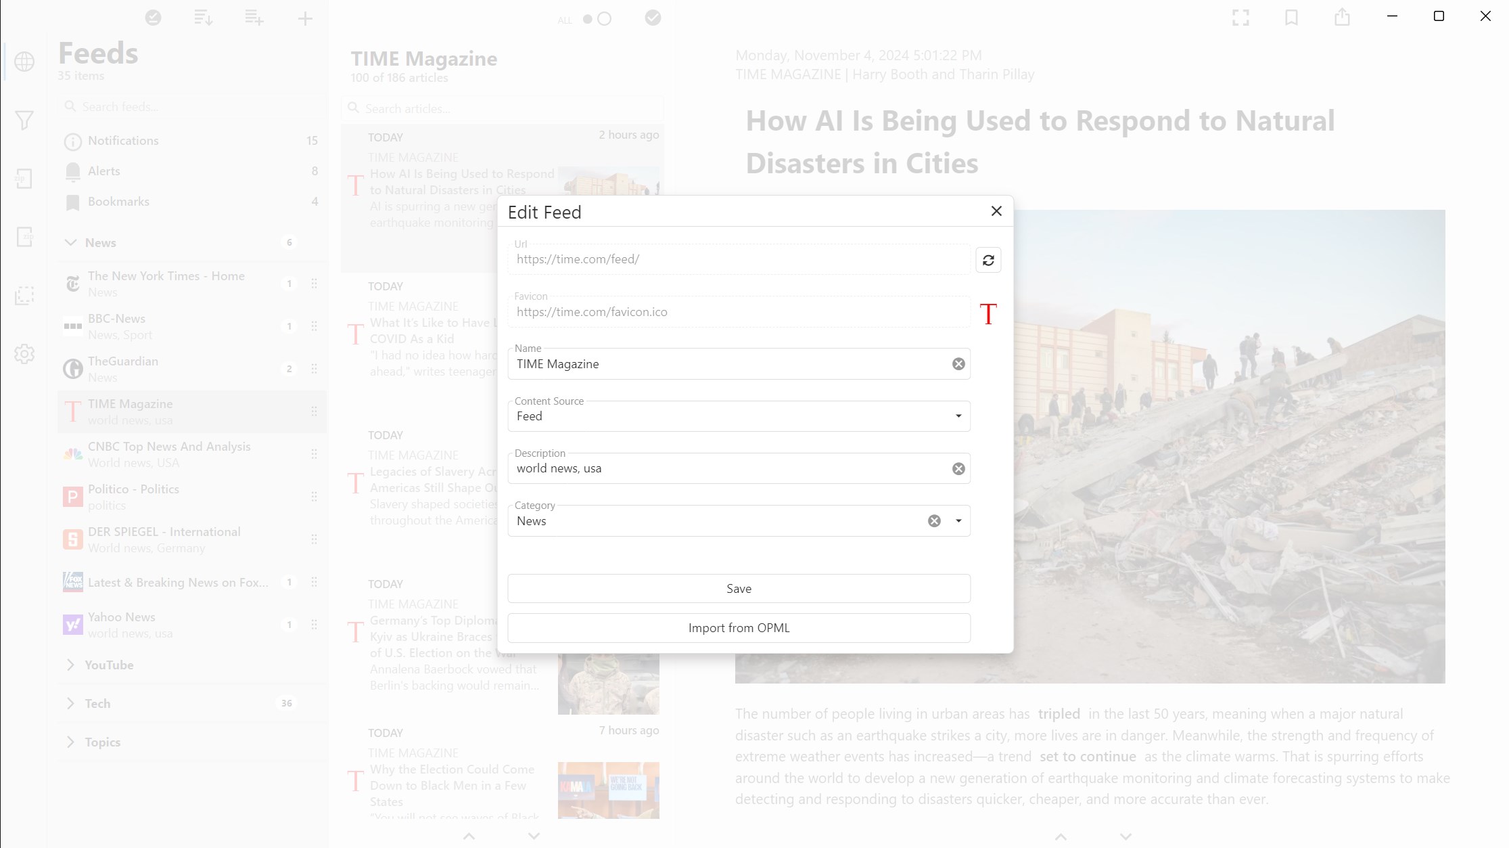Click the bookmark icon in top toolbar
This screenshot has height=848, width=1509.
(x=1291, y=18)
